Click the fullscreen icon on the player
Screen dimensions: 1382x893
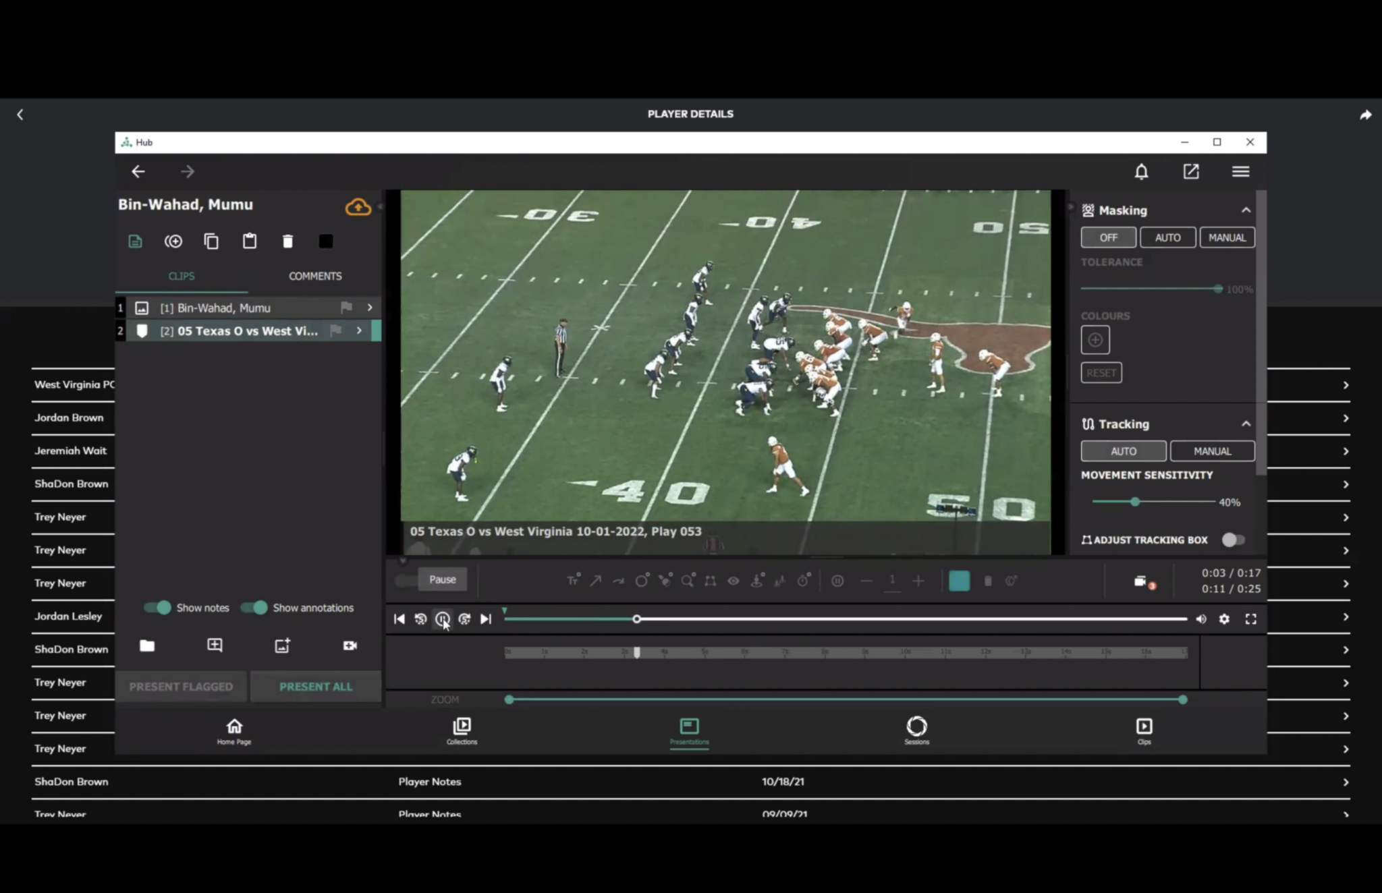1250,619
